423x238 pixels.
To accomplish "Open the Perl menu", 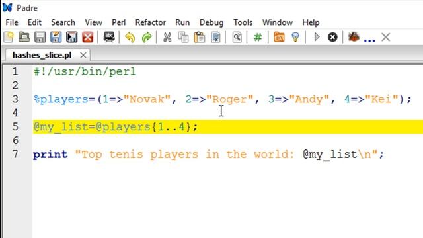I will pos(119,22).
